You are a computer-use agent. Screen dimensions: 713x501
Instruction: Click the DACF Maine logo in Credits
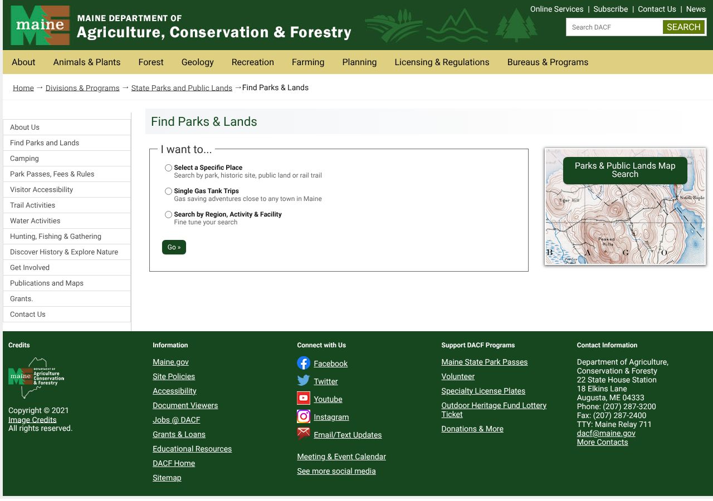36,378
